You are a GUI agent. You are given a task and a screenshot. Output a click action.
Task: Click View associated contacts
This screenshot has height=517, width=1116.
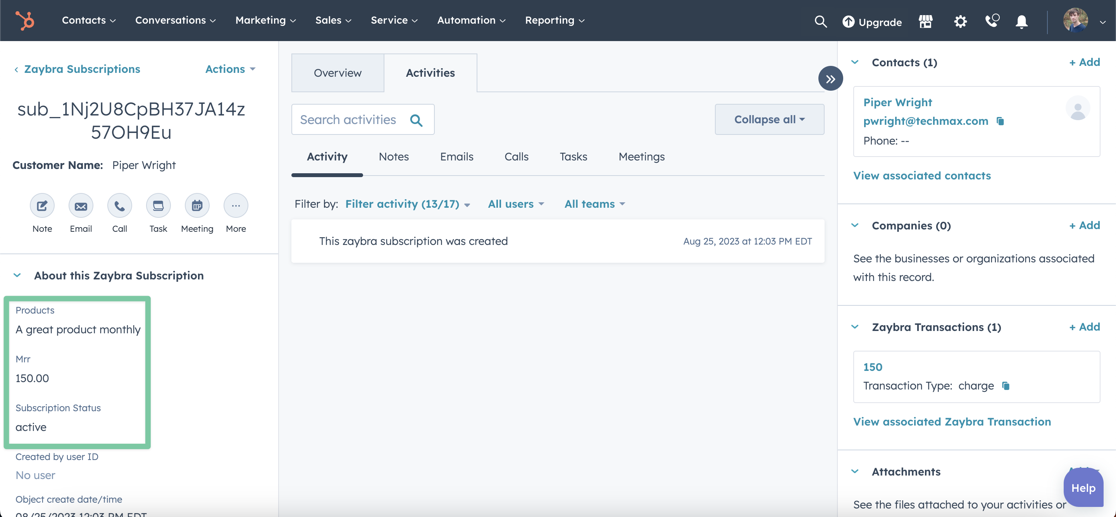pos(921,176)
